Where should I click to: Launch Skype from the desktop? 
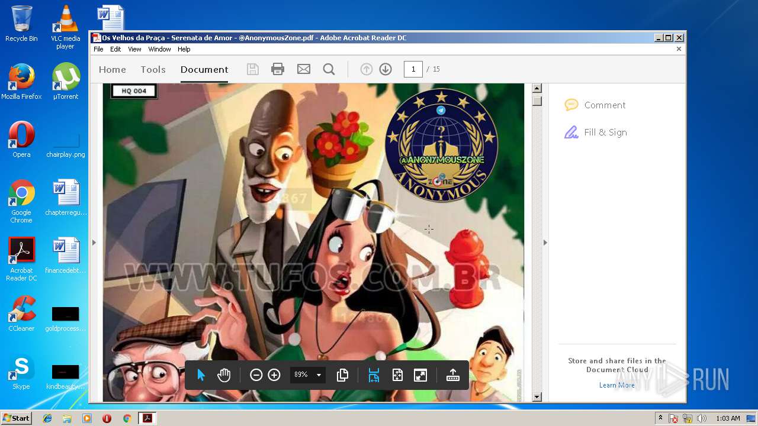21,372
